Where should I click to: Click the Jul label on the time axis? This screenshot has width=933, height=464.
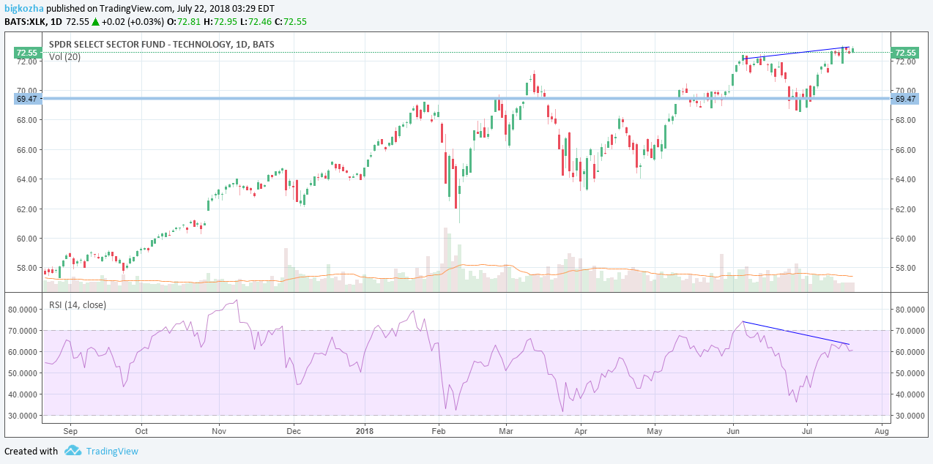pos(807,432)
